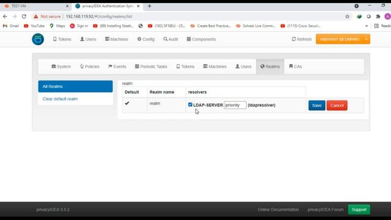Save the realm changes

316,105
